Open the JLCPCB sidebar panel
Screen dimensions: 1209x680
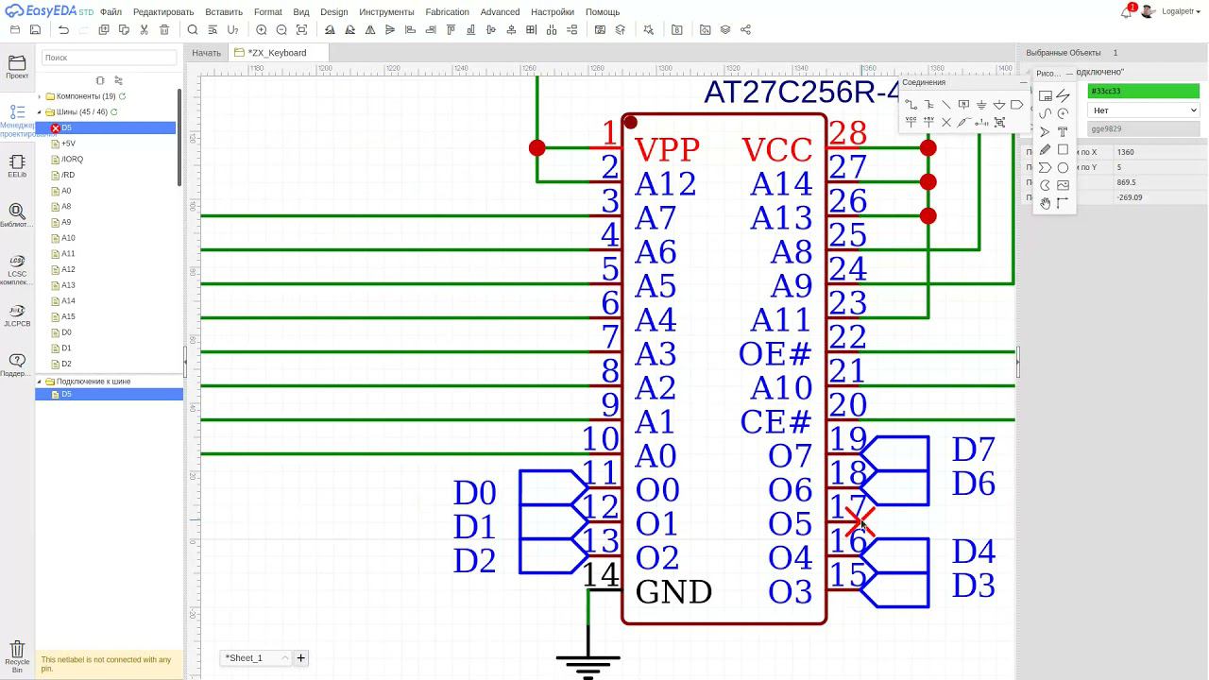(x=17, y=315)
